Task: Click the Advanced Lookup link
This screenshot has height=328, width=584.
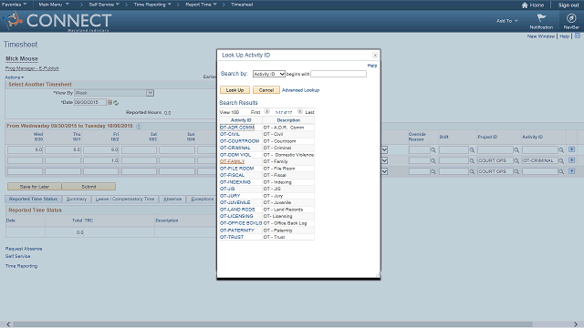Action: [300, 90]
